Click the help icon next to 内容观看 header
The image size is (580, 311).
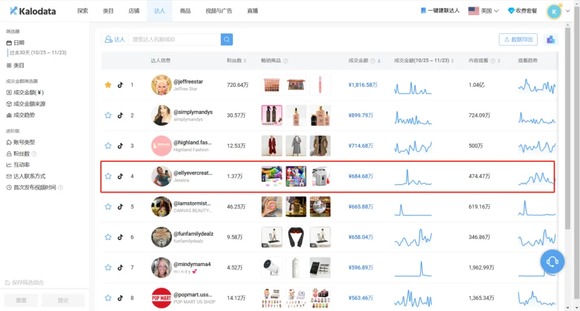492,61
